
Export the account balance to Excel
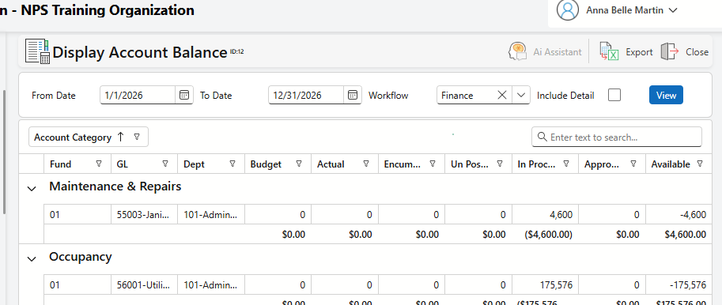pyautogui.click(x=626, y=52)
